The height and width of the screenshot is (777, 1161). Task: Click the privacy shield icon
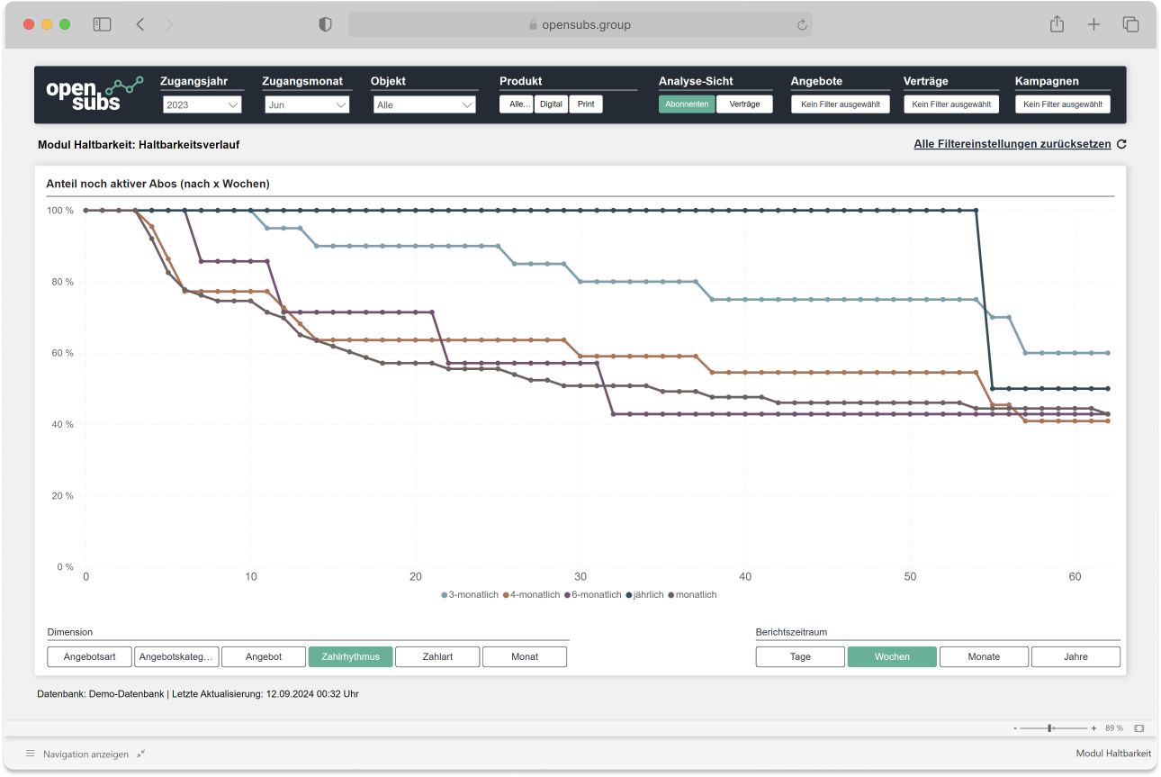click(326, 24)
